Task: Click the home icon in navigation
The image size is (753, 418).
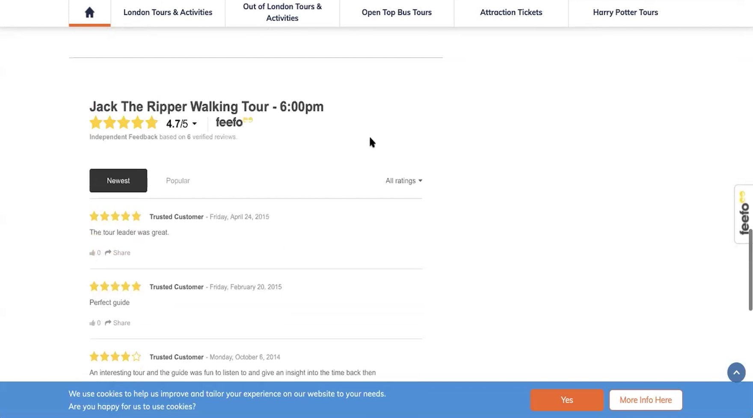Action: coord(89,12)
